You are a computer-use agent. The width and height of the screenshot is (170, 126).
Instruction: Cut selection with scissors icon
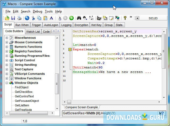click(x=33, y=18)
